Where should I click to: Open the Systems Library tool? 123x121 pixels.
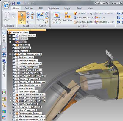pos(83,13)
